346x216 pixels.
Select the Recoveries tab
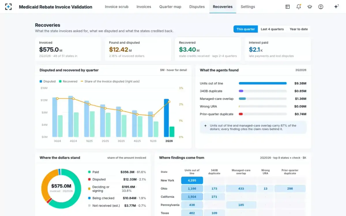[x=223, y=7]
